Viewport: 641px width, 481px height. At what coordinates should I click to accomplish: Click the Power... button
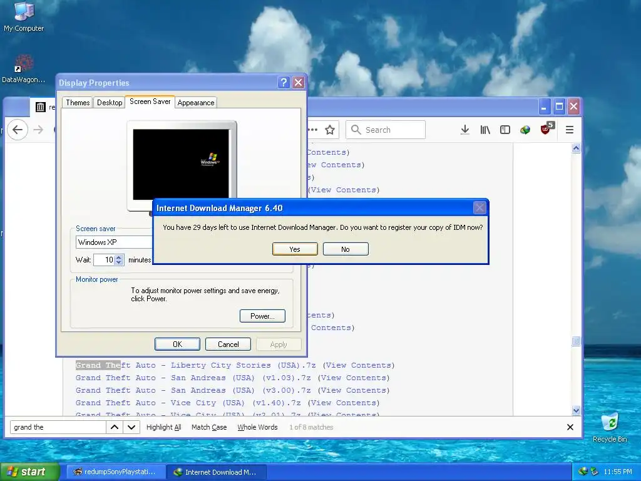[x=262, y=316]
